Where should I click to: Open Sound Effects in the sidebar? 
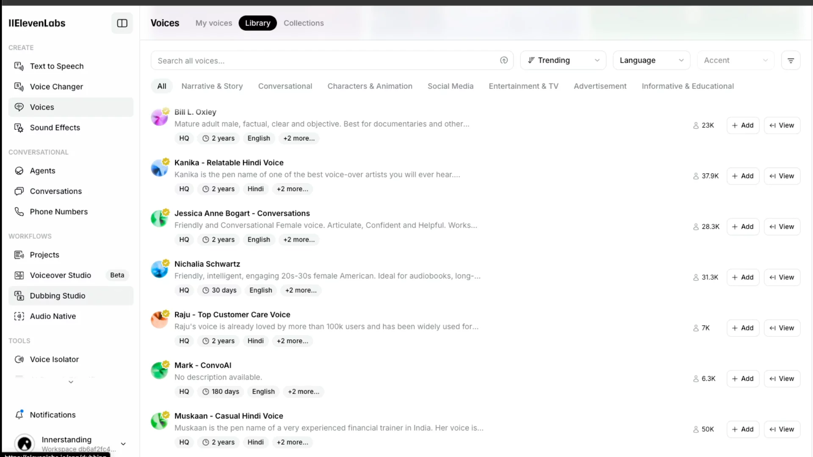[55, 128]
